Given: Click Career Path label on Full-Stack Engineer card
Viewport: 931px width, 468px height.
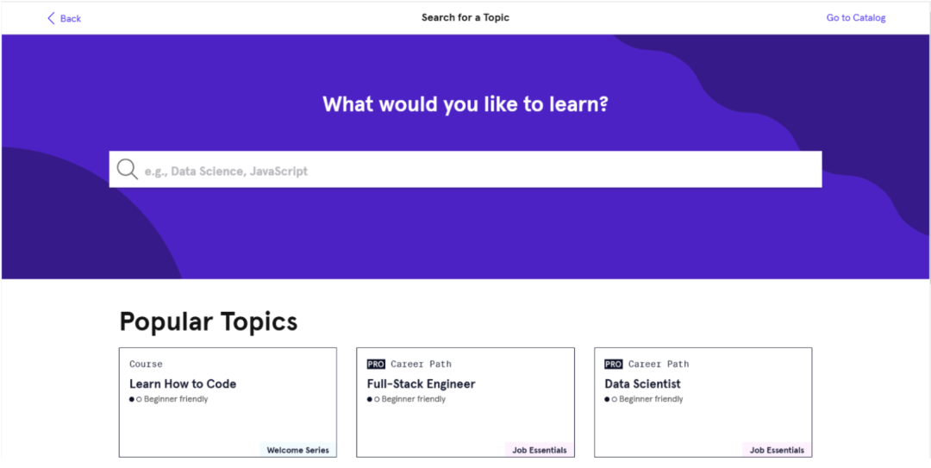Looking at the screenshot, I should pos(421,365).
